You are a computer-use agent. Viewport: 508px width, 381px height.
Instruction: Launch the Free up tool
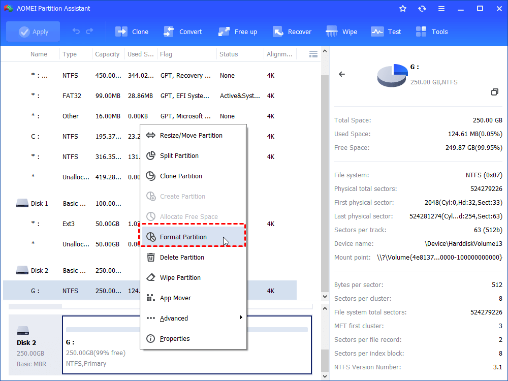click(x=237, y=31)
